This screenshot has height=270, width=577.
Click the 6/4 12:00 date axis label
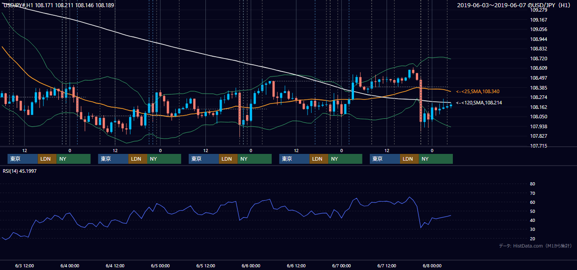coord(115,265)
